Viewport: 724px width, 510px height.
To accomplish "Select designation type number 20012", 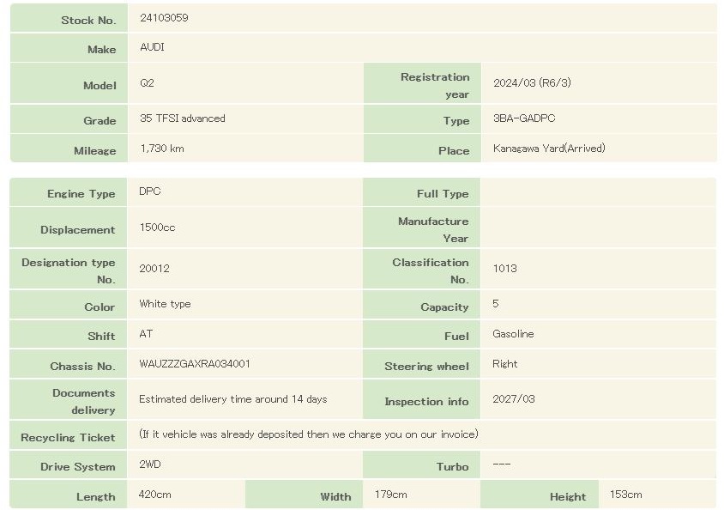I will click(154, 269).
